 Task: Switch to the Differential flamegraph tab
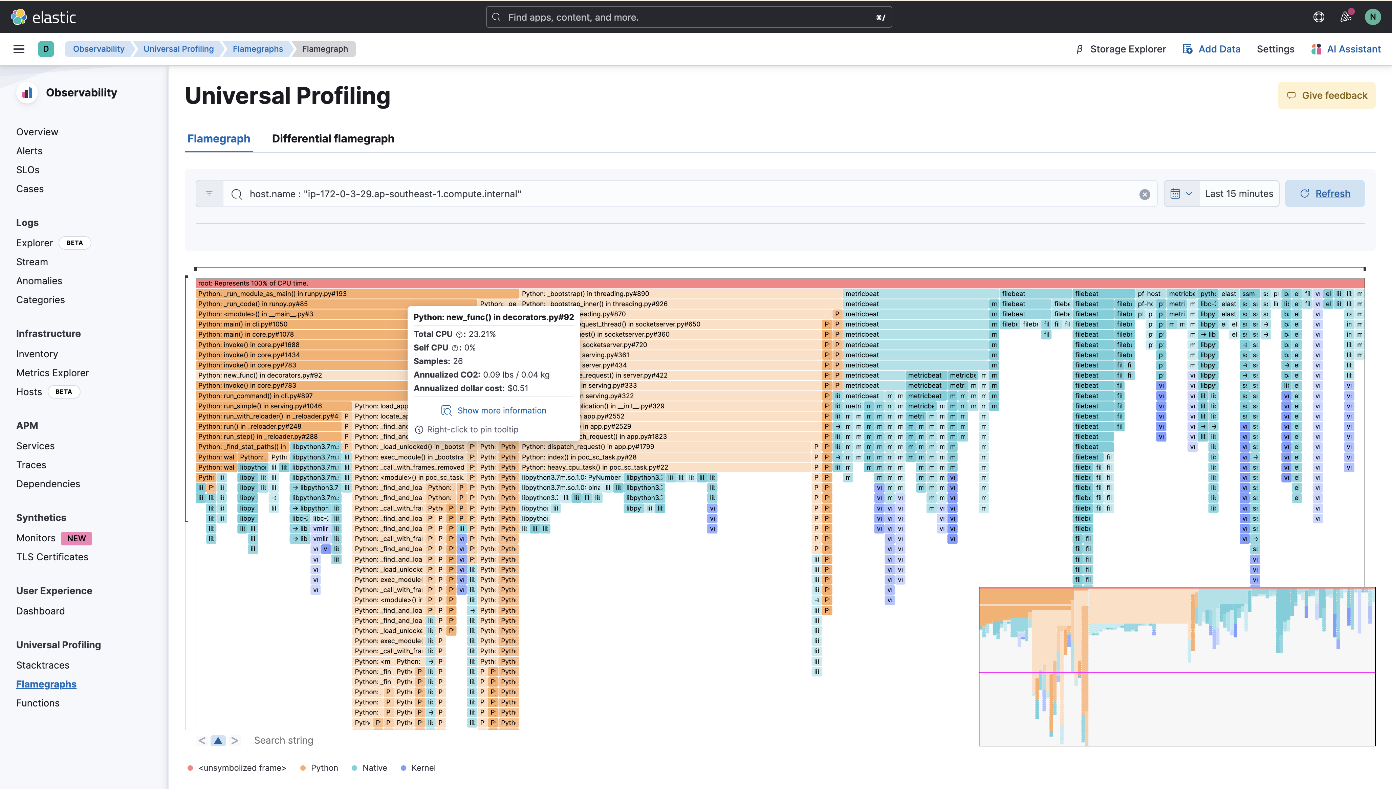(333, 139)
